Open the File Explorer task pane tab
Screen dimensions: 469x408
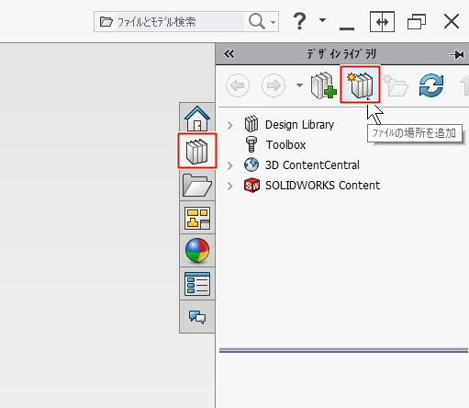click(197, 185)
